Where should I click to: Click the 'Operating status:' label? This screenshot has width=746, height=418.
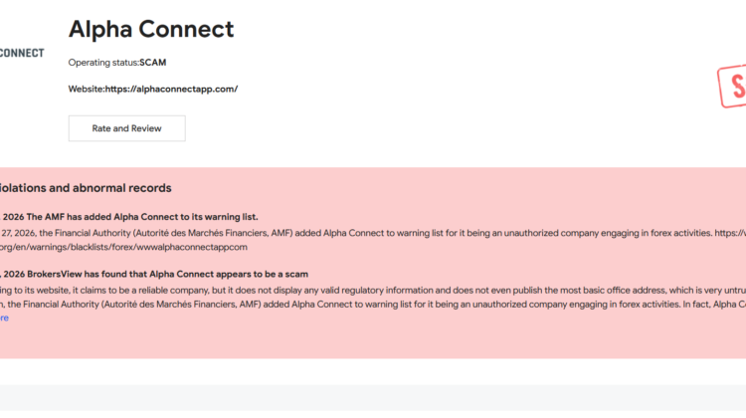click(103, 63)
